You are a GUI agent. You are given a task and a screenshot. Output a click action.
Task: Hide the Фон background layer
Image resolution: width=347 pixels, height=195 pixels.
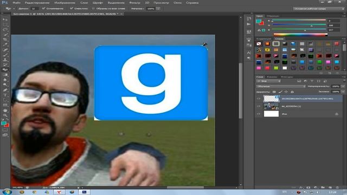click(x=258, y=114)
